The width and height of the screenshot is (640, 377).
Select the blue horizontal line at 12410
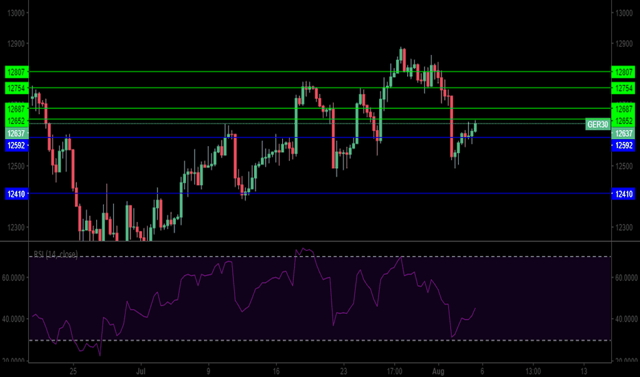[320, 193]
